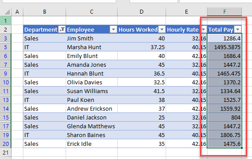Click the Select All corner triangle

click(7, 12)
